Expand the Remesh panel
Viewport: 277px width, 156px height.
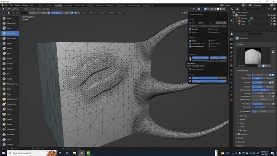coord(241,138)
